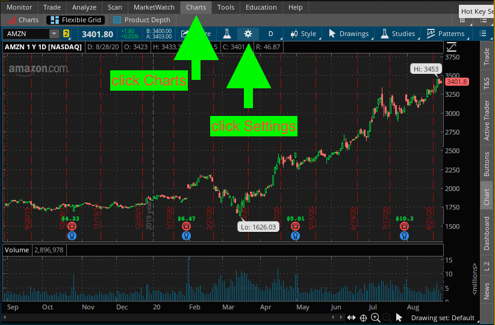Click the yellow symbol link number 2

pos(66,34)
